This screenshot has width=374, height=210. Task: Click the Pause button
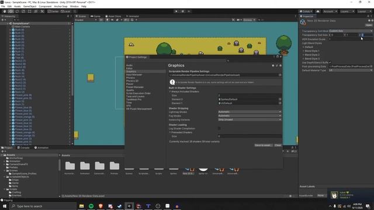183,12
